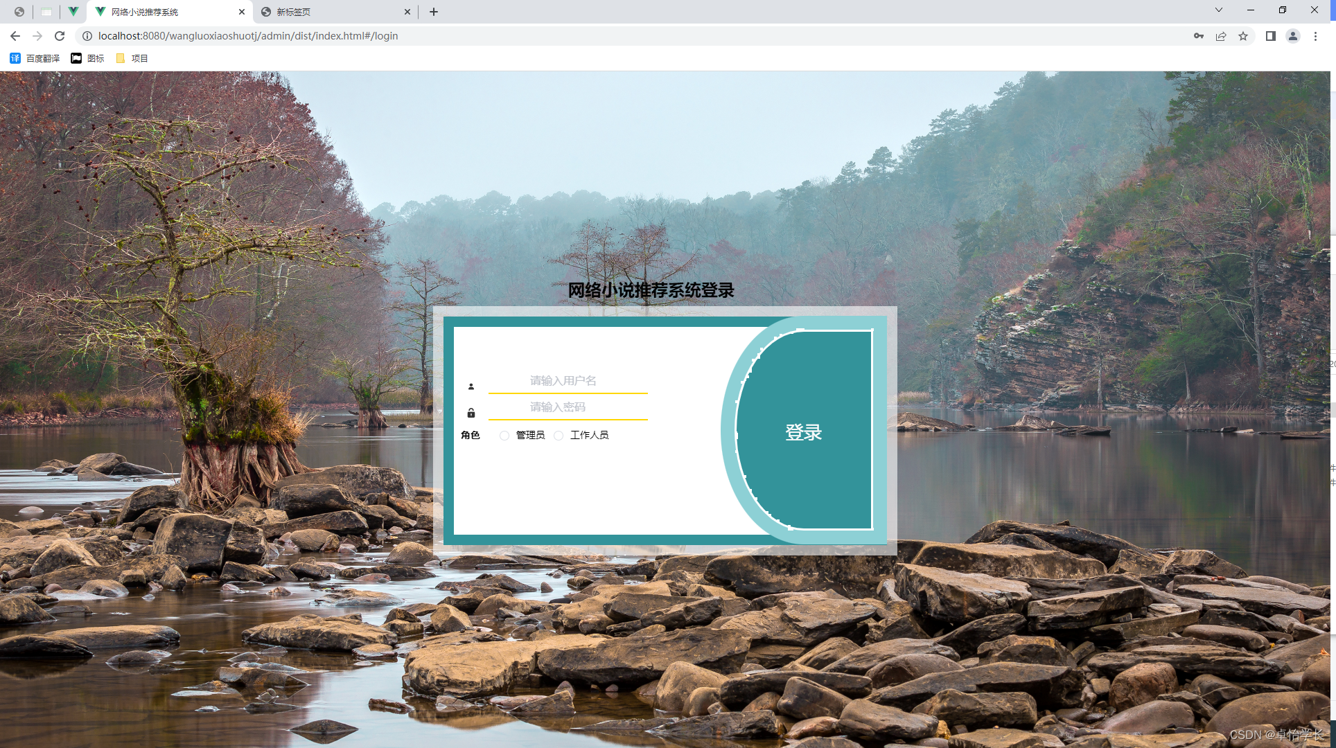
Task: Open the browser side panel
Action: coord(1271,36)
